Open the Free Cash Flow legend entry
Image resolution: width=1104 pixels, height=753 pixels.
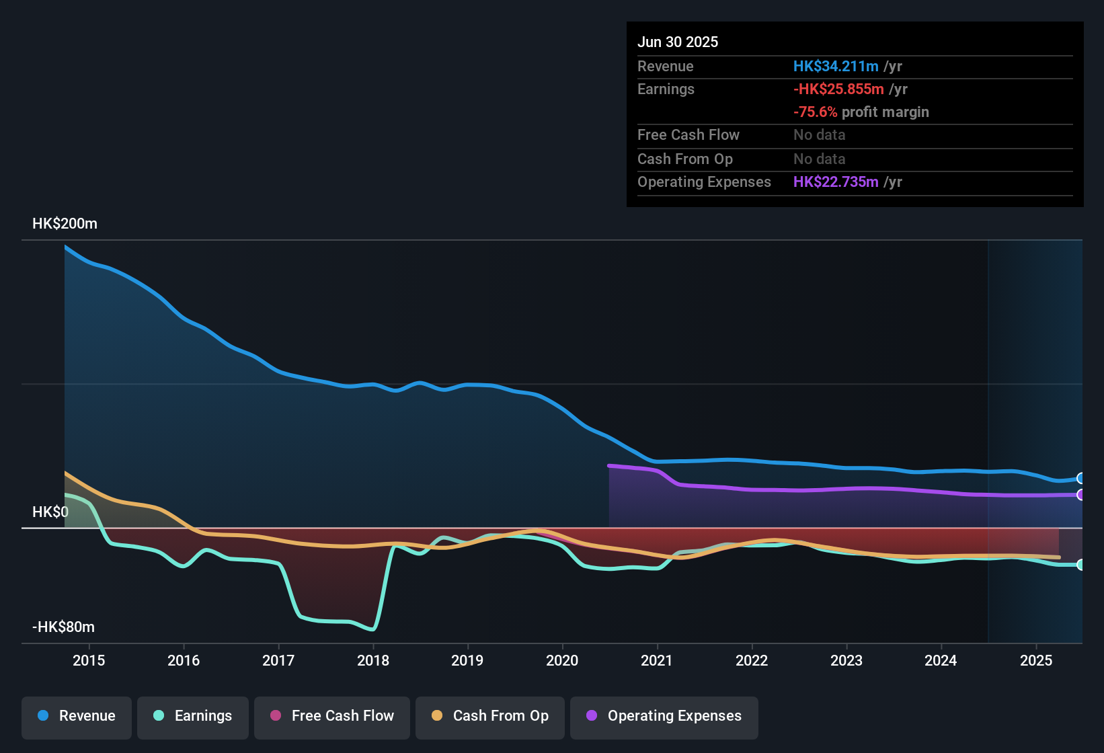pyautogui.click(x=331, y=716)
